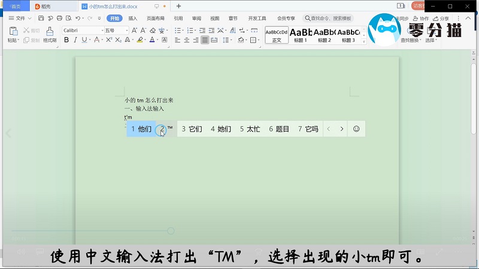
Task: Increase font size with A+ icon
Action: [x=134, y=30]
